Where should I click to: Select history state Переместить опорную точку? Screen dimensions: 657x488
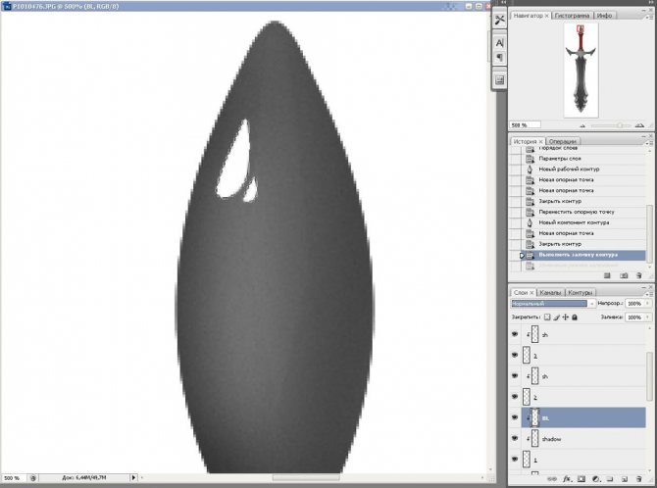pos(584,212)
